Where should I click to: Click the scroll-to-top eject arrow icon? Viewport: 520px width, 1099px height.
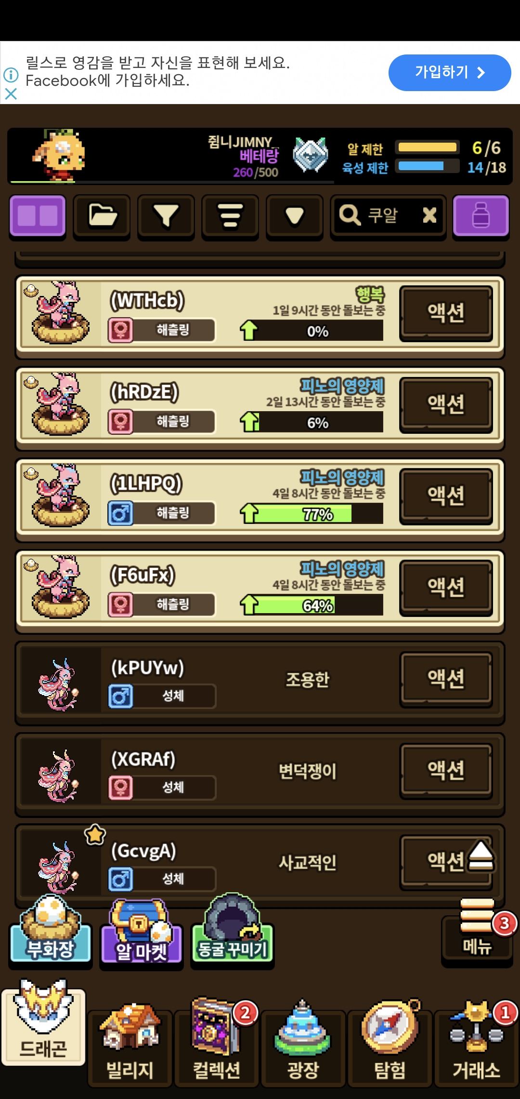click(481, 856)
